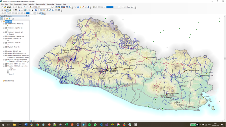This screenshot has height=127, width=226.
Task: List layers by selection
Action: click(x=9, y=19)
